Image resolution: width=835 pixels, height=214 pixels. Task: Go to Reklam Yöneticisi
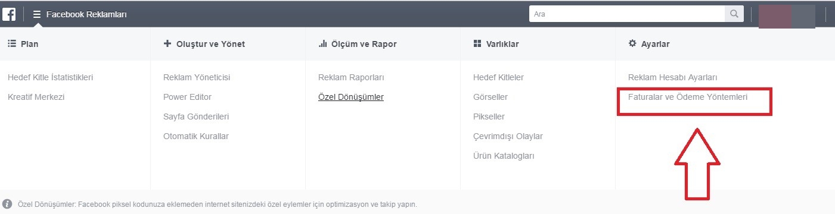pos(197,77)
